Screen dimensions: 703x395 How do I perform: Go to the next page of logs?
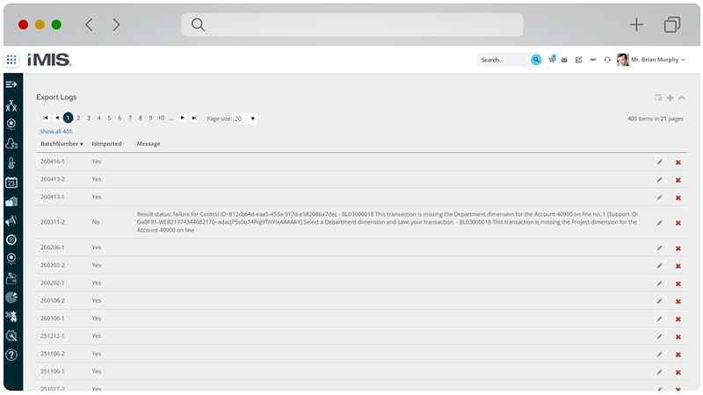pos(183,118)
